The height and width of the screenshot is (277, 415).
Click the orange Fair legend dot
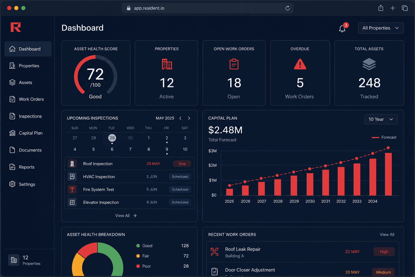click(x=138, y=256)
